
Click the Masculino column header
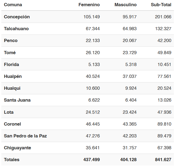coord(126,5)
